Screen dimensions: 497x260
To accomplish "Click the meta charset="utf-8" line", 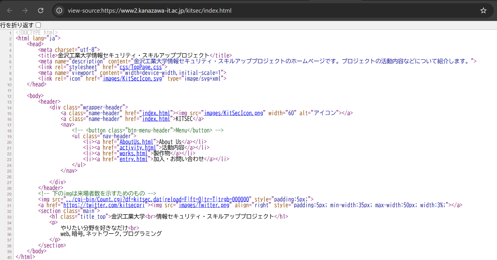I will (69, 50).
